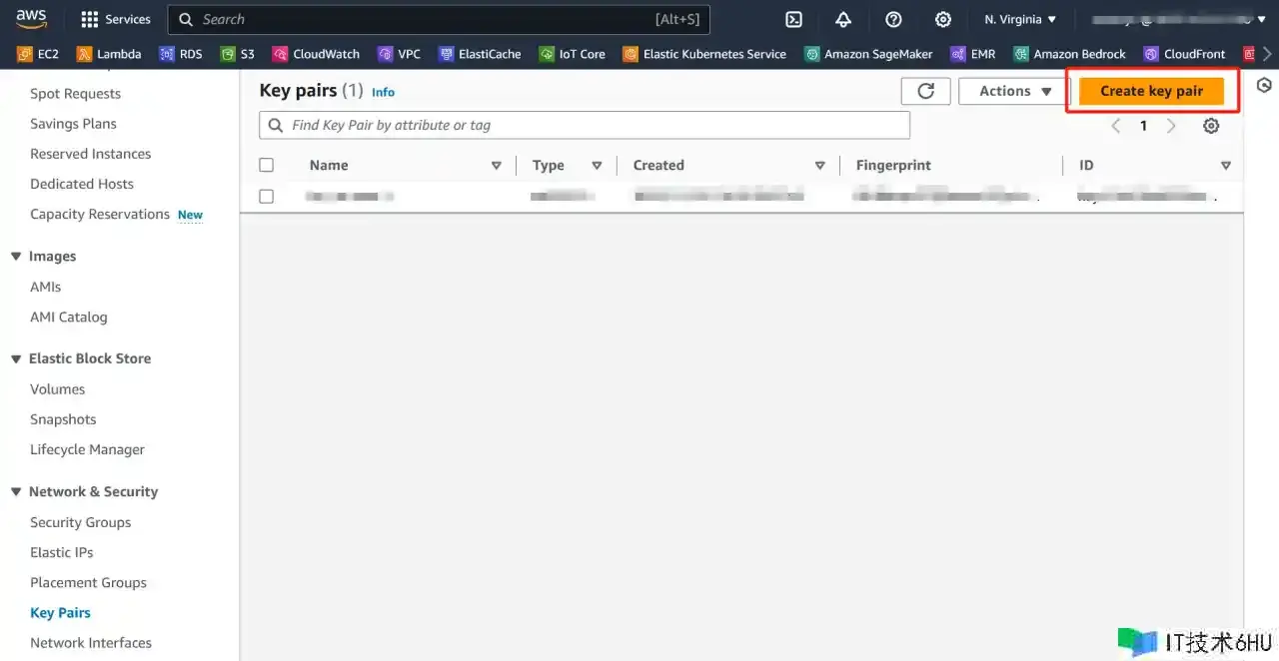Click the help question mark icon
The width and height of the screenshot is (1279, 661).
(893, 20)
